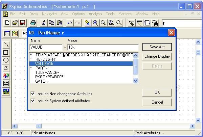Select the Draw Text Box tool
203x137 pixels.
click(6, 84)
